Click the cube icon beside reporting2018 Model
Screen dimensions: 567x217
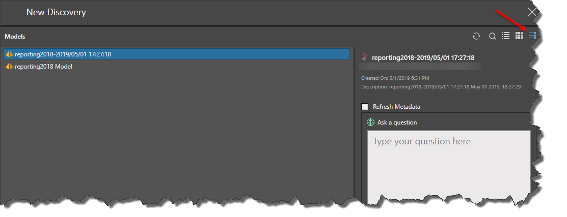click(x=9, y=67)
